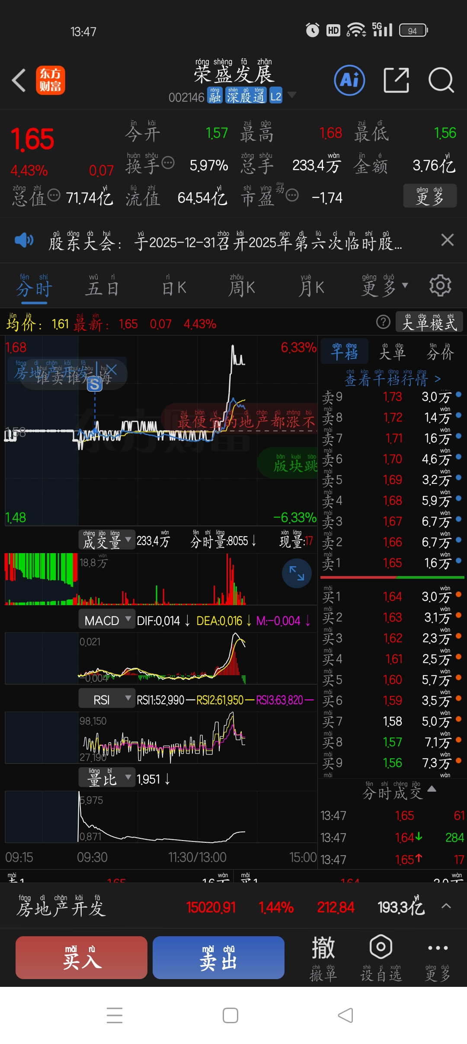Tap the 更多 stats button
The width and height of the screenshot is (467, 1044).
tap(430, 196)
